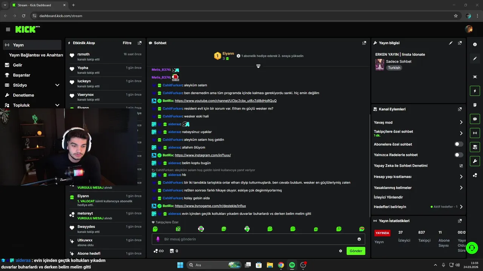483x271 pixels.
Task: Open File Explorer from the taskbar
Action: pyautogui.click(x=270, y=265)
